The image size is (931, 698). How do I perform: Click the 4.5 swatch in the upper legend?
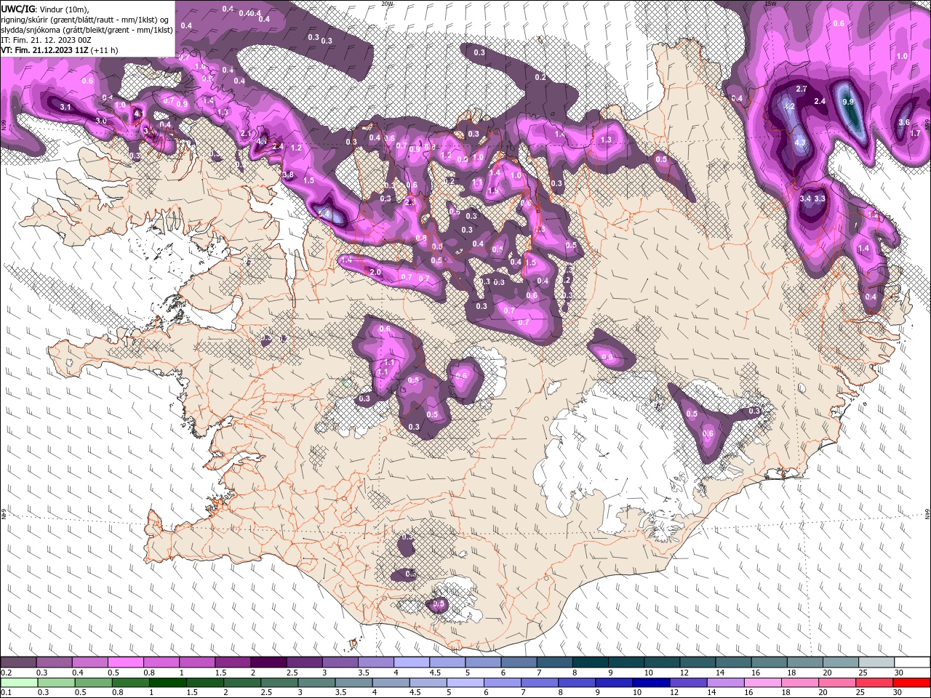click(447, 662)
